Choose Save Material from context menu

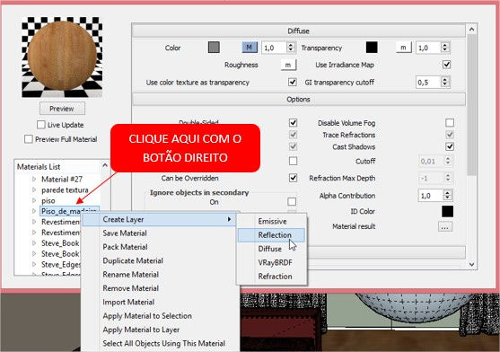pyautogui.click(x=160, y=233)
